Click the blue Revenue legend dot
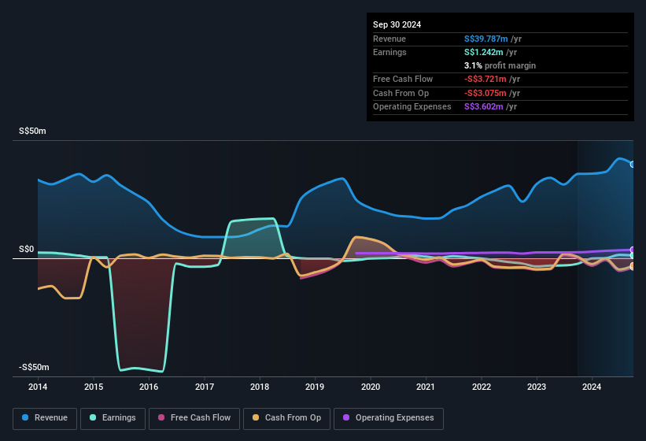 pyautogui.click(x=26, y=418)
